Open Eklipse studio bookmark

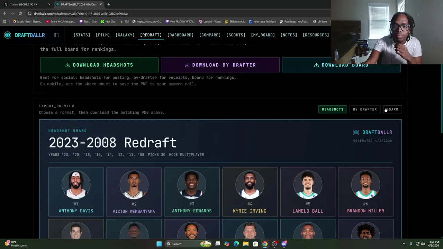point(235,21)
